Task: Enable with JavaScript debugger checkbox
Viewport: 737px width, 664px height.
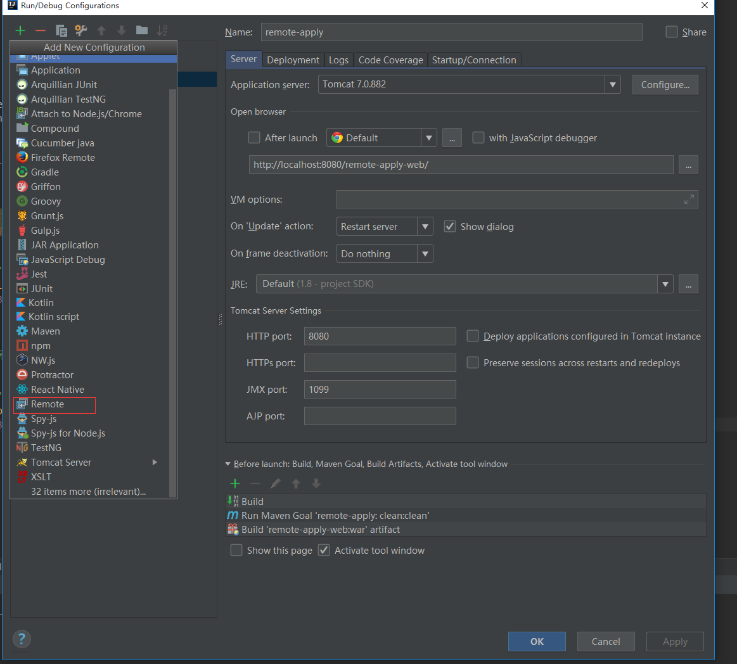Action: tap(478, 137)
